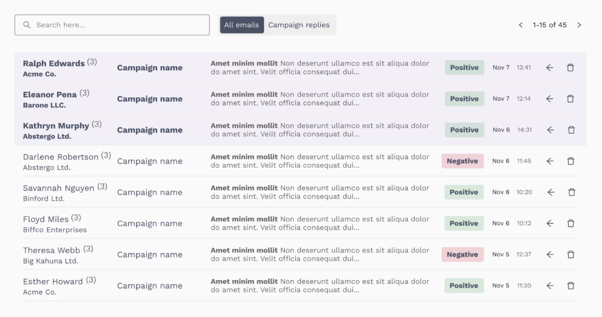This screenshot has width=602, height=317.
Task: Reply arrow on Floyd Miles row
Action: point(550,223)
